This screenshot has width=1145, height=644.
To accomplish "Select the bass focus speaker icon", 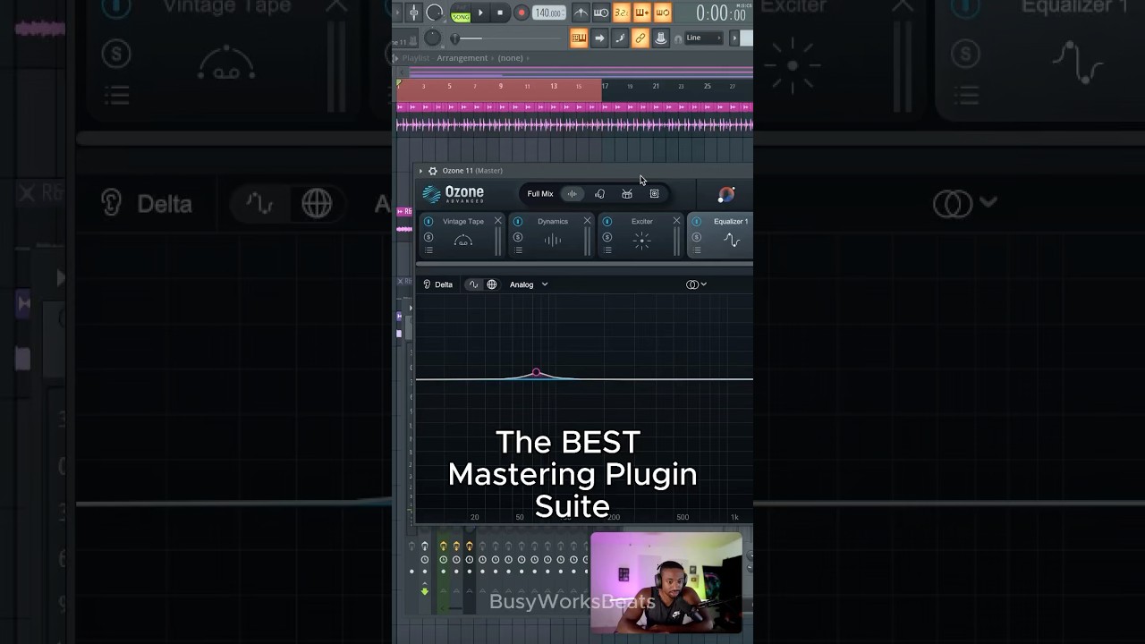I will 654,194.
